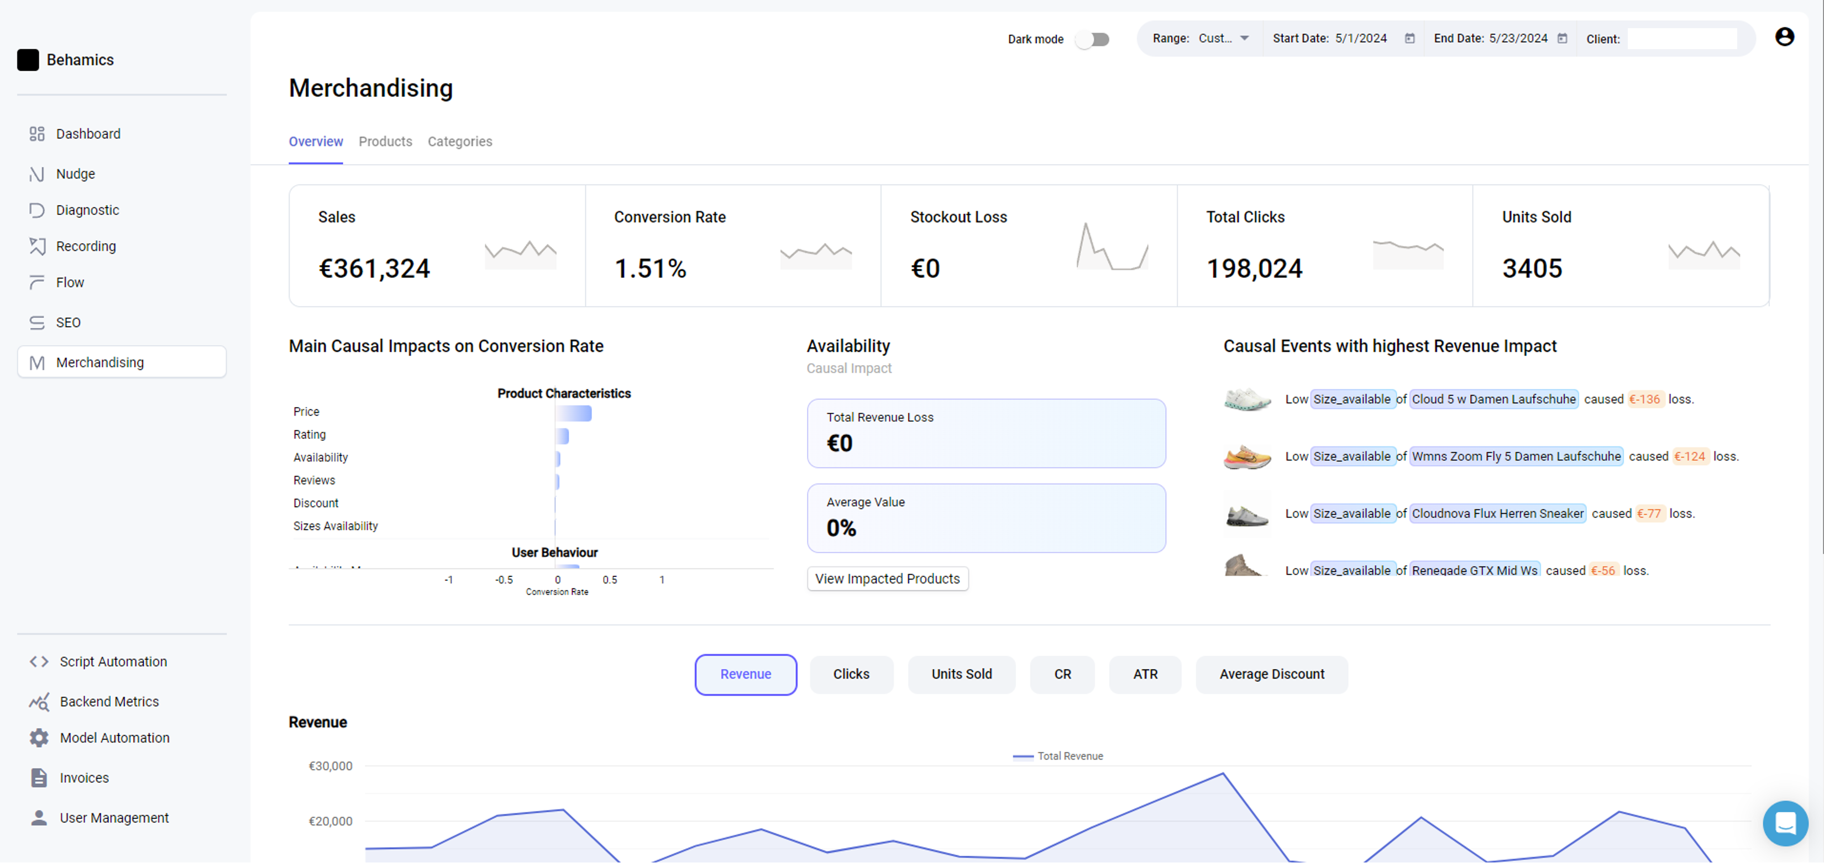The width and height of the screenshot is (1824, 863).
Task: Switch to the Categories tab
Action: [x=459, y=141]
